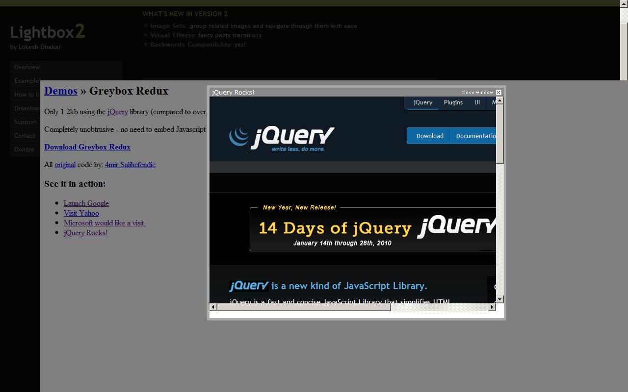Screen dimensions: 628x392
Task: Open the jQuery tab in popup
Action: (x=423, y=102)
